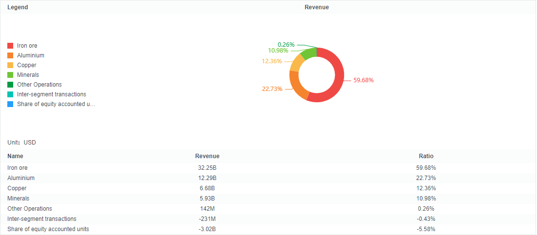Click the Ratio column header

pyautogui.click(x=426, y=156)
